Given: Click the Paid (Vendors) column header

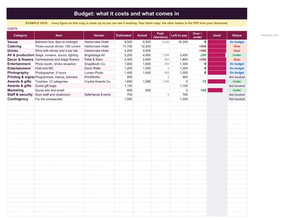Looking at the screenshot, I should tap(161, 35).
